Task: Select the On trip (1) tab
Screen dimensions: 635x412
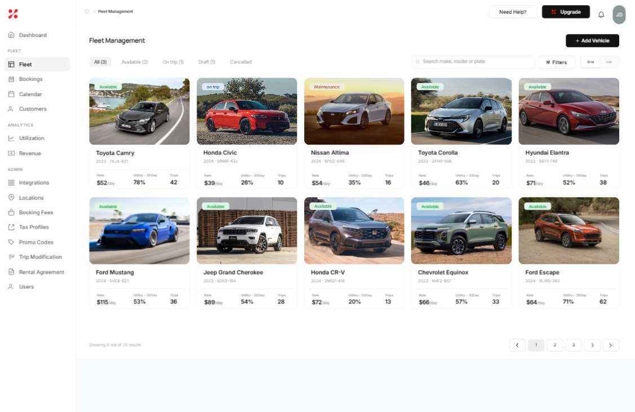Action: (x=173, y=62)
